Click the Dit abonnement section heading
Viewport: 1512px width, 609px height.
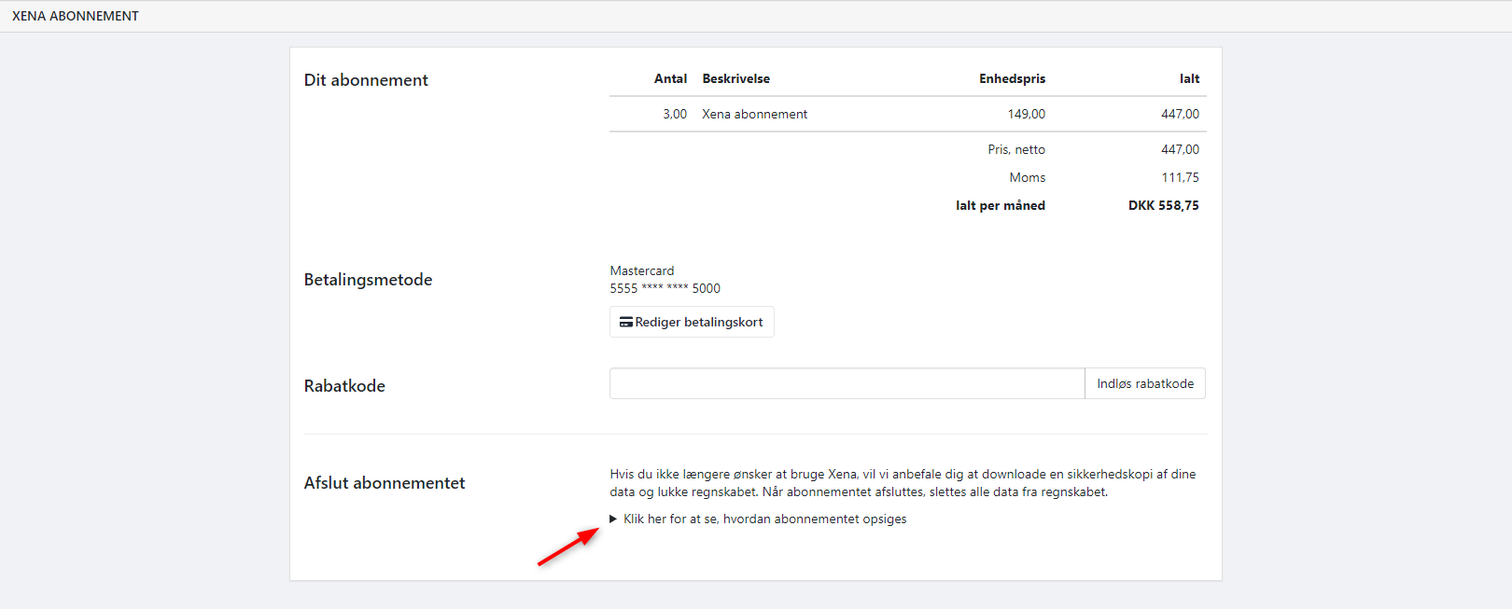[366, 80]
